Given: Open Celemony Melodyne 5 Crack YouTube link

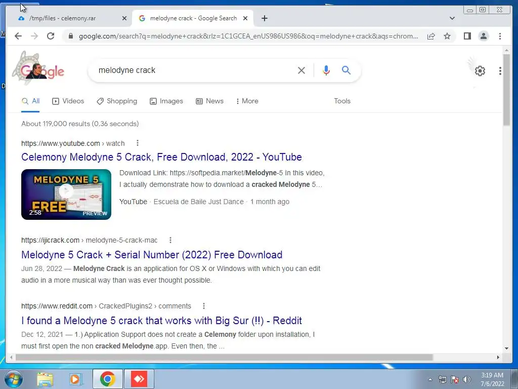Looking at the screenshot, I should [x=161, y=157].
